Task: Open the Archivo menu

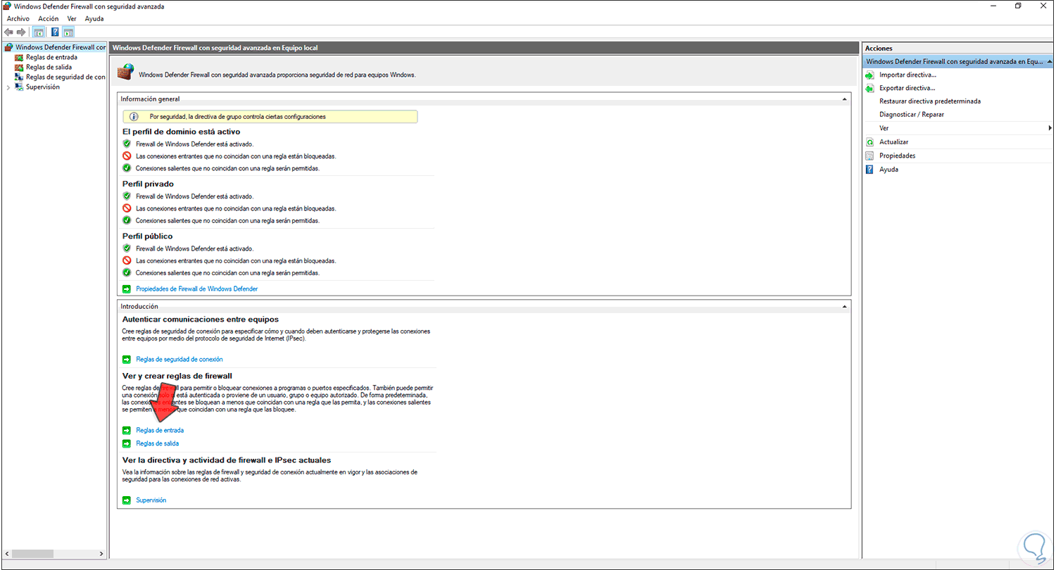Action: point(18,19)
